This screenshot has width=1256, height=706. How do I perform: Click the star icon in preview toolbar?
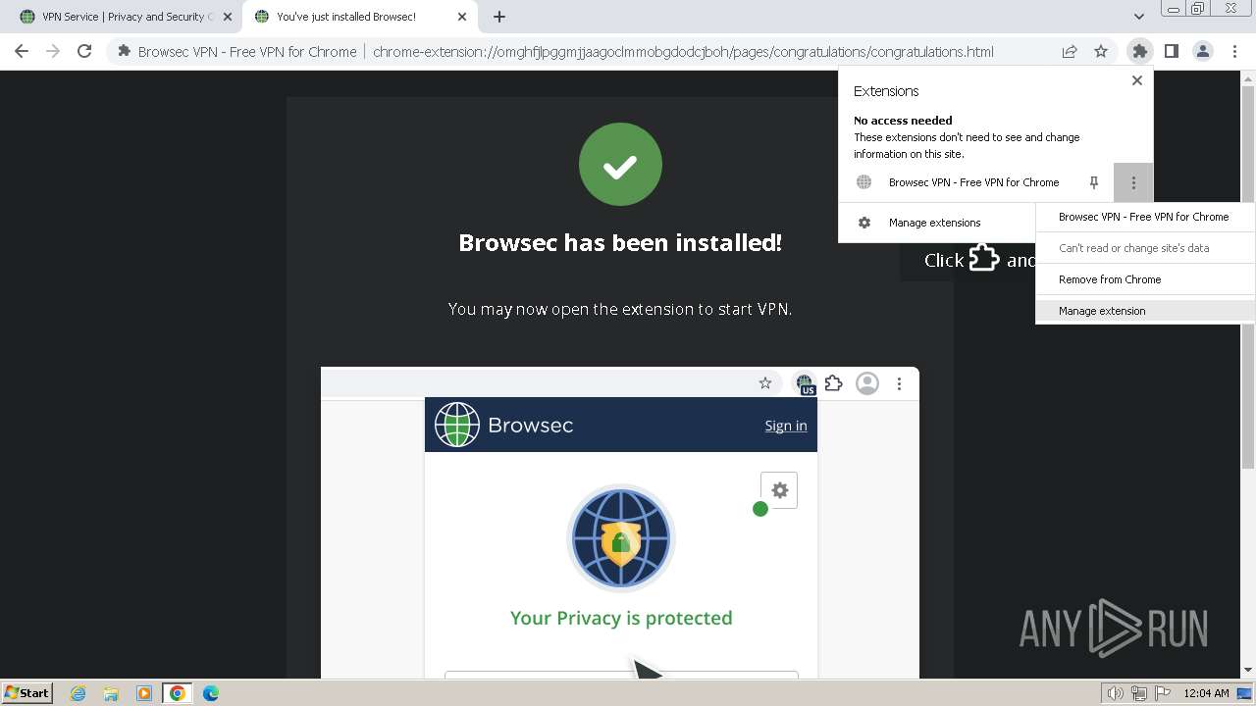click(765, 383)
